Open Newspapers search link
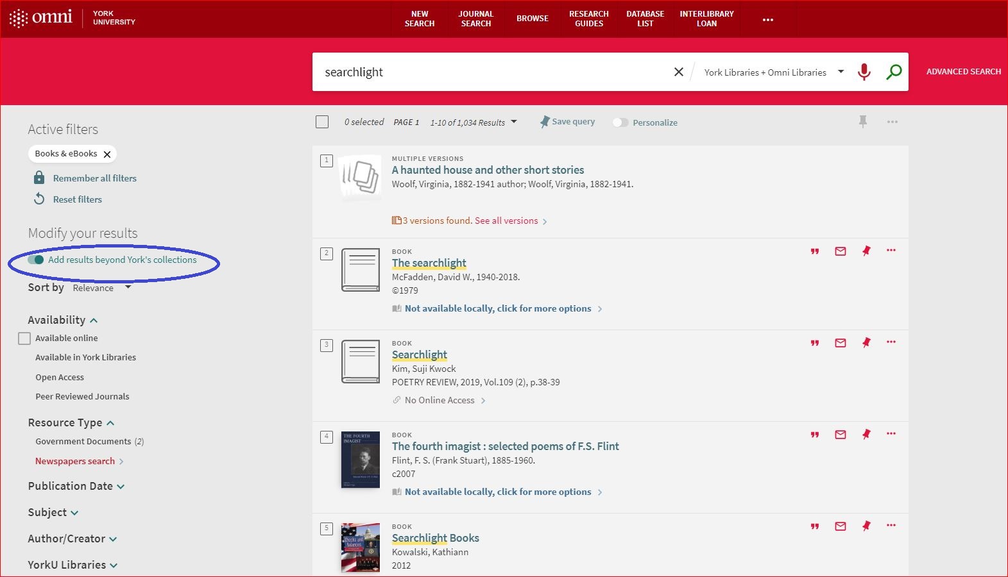 [x=75, y=461]
